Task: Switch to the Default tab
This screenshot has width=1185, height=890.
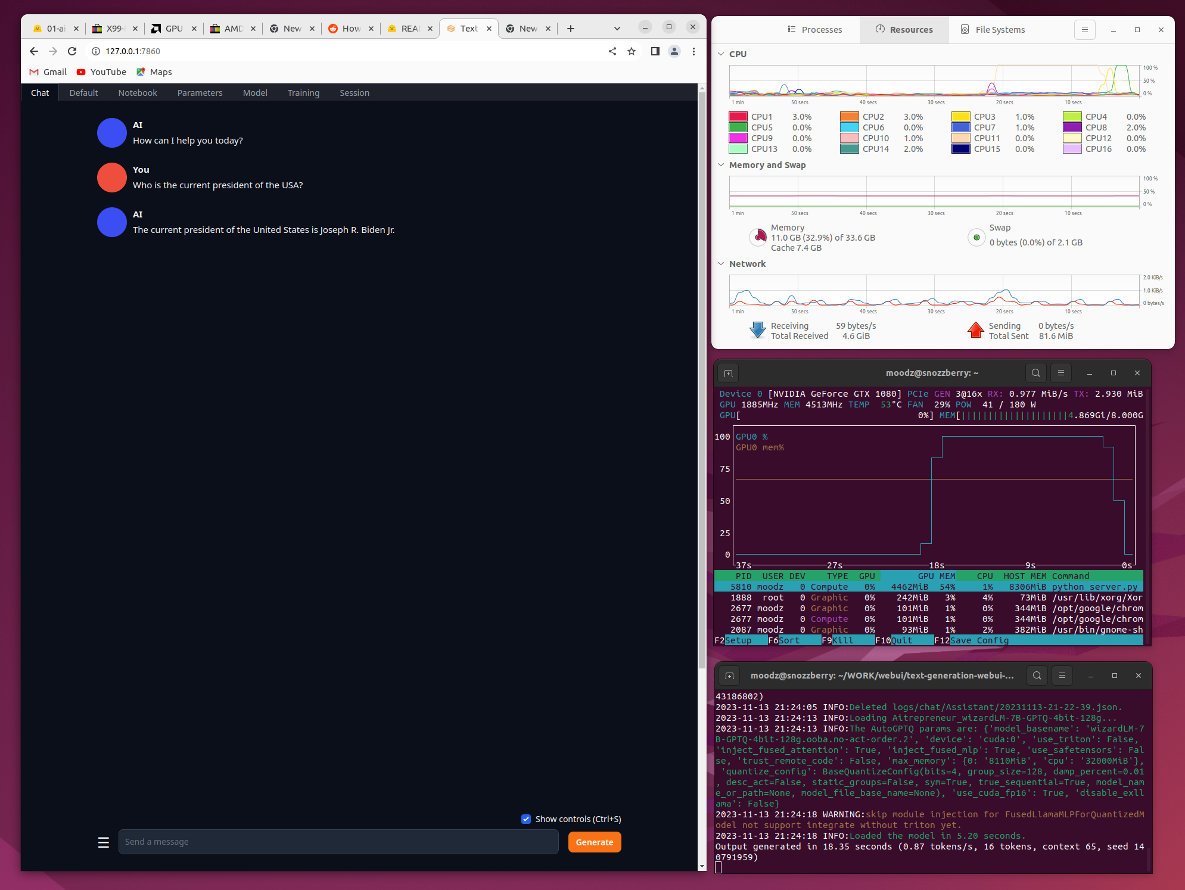Action: coord(83,93)
